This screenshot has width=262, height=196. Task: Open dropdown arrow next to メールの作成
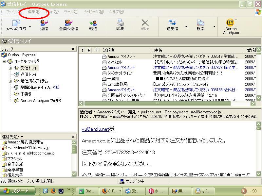(30, 26)
